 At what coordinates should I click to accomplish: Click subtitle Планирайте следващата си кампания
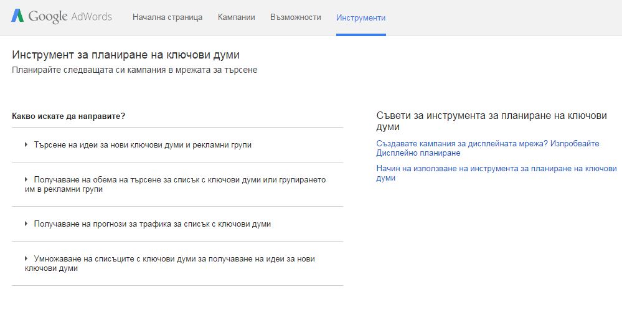134,70
